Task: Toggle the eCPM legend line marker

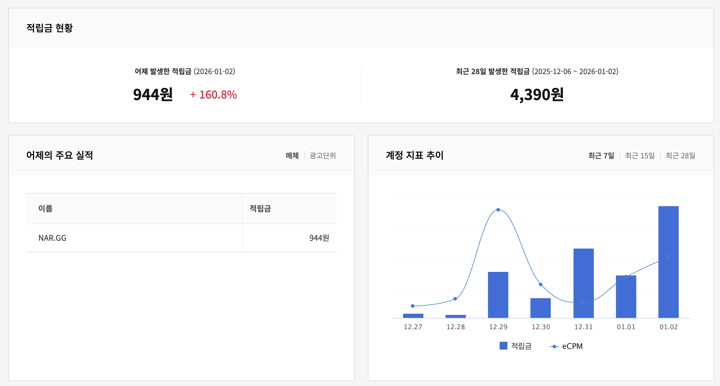Action: click(x=554, y=346)
